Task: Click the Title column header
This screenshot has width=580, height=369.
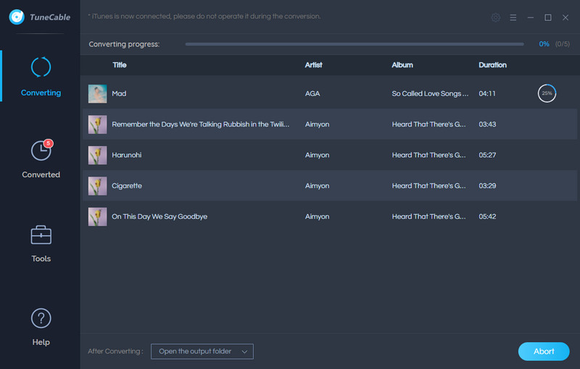Action: point(119,65)
